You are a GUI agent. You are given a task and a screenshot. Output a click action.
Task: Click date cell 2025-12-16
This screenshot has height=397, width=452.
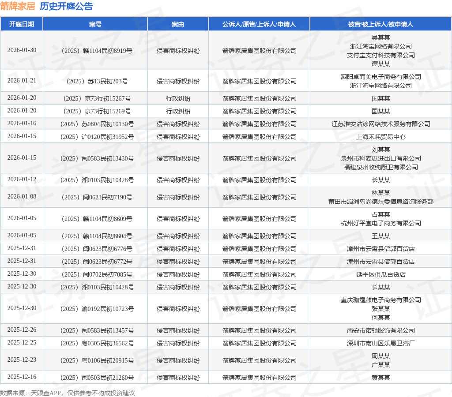coord(22,377)
